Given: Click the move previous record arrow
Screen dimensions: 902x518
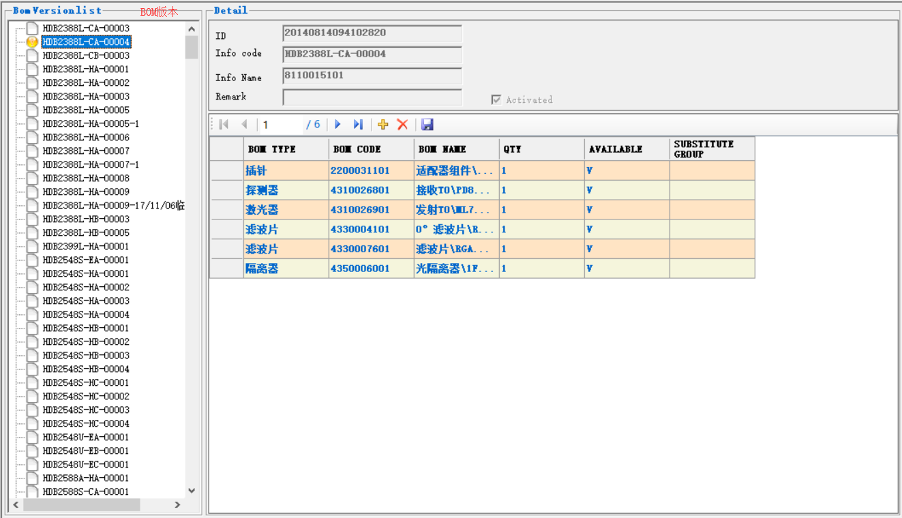Looking at the screenshot, I should pos(244,124).
